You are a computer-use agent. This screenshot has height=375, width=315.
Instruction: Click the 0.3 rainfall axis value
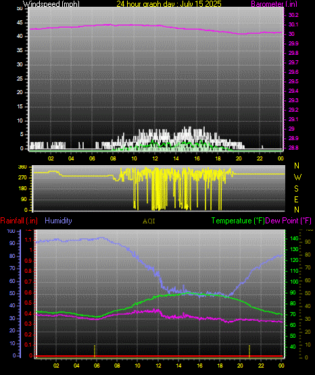(x=28, y=324)
